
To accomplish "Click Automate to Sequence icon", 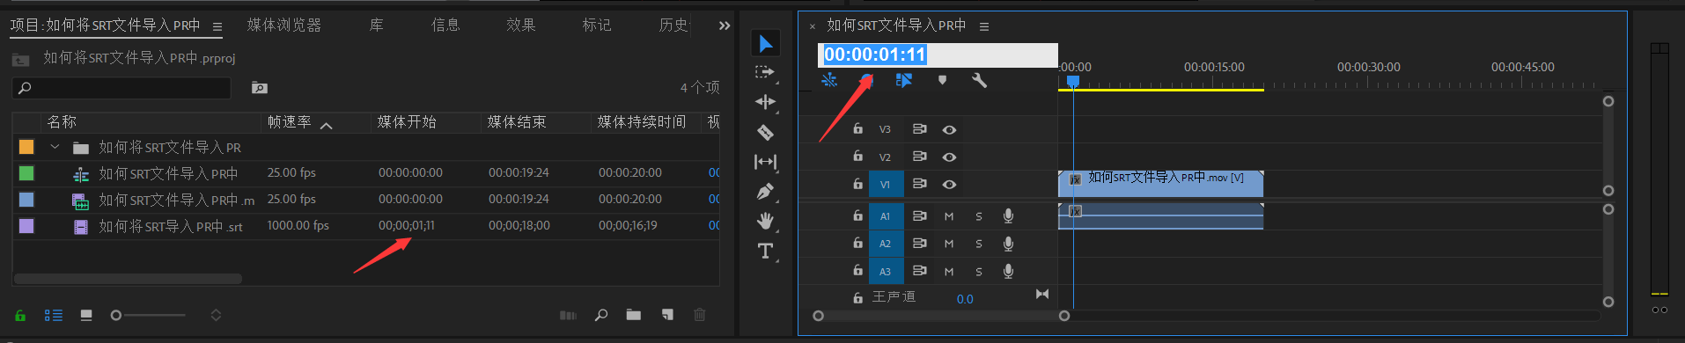I will click(x=568, y=315).
